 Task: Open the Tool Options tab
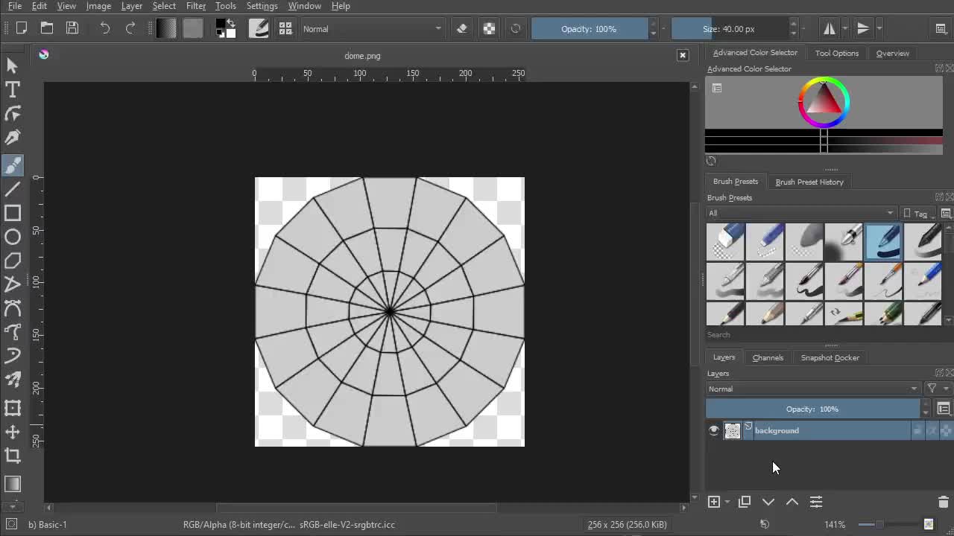coord(836,54)
